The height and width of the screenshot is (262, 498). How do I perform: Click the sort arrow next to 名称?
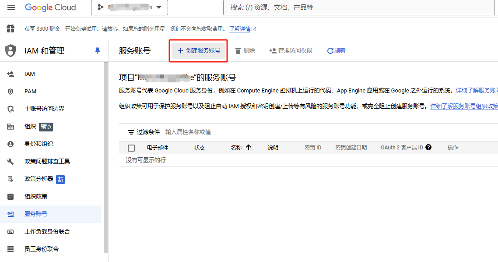coord(249,147)
